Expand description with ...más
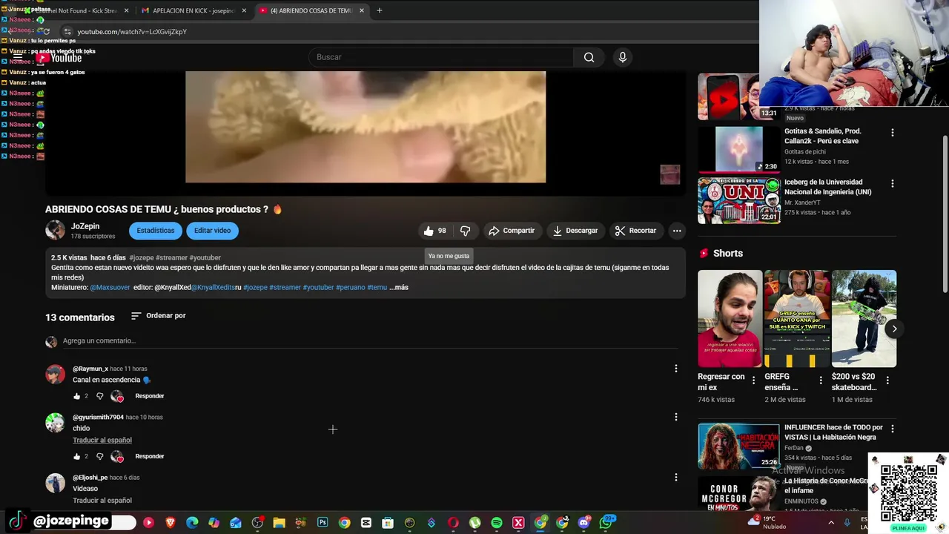949x534 pixels. [x=399, y=287]
